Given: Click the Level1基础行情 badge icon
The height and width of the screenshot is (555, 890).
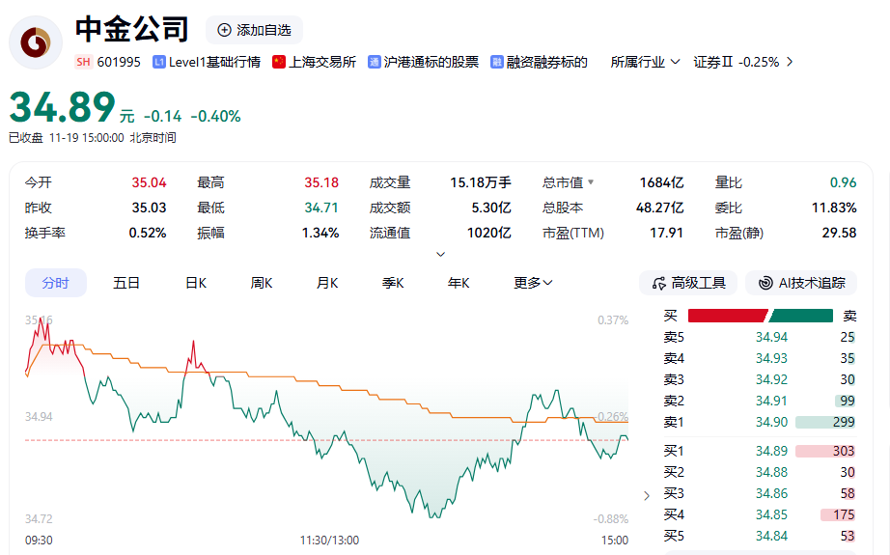Looking at the screenshot, I should click(159, 62).
